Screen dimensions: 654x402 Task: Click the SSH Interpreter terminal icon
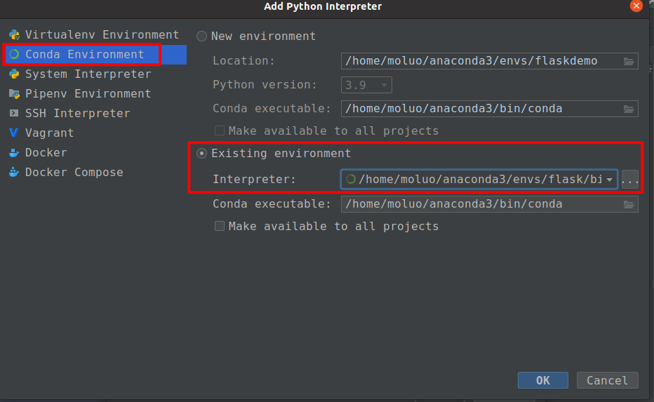point(14,113)
